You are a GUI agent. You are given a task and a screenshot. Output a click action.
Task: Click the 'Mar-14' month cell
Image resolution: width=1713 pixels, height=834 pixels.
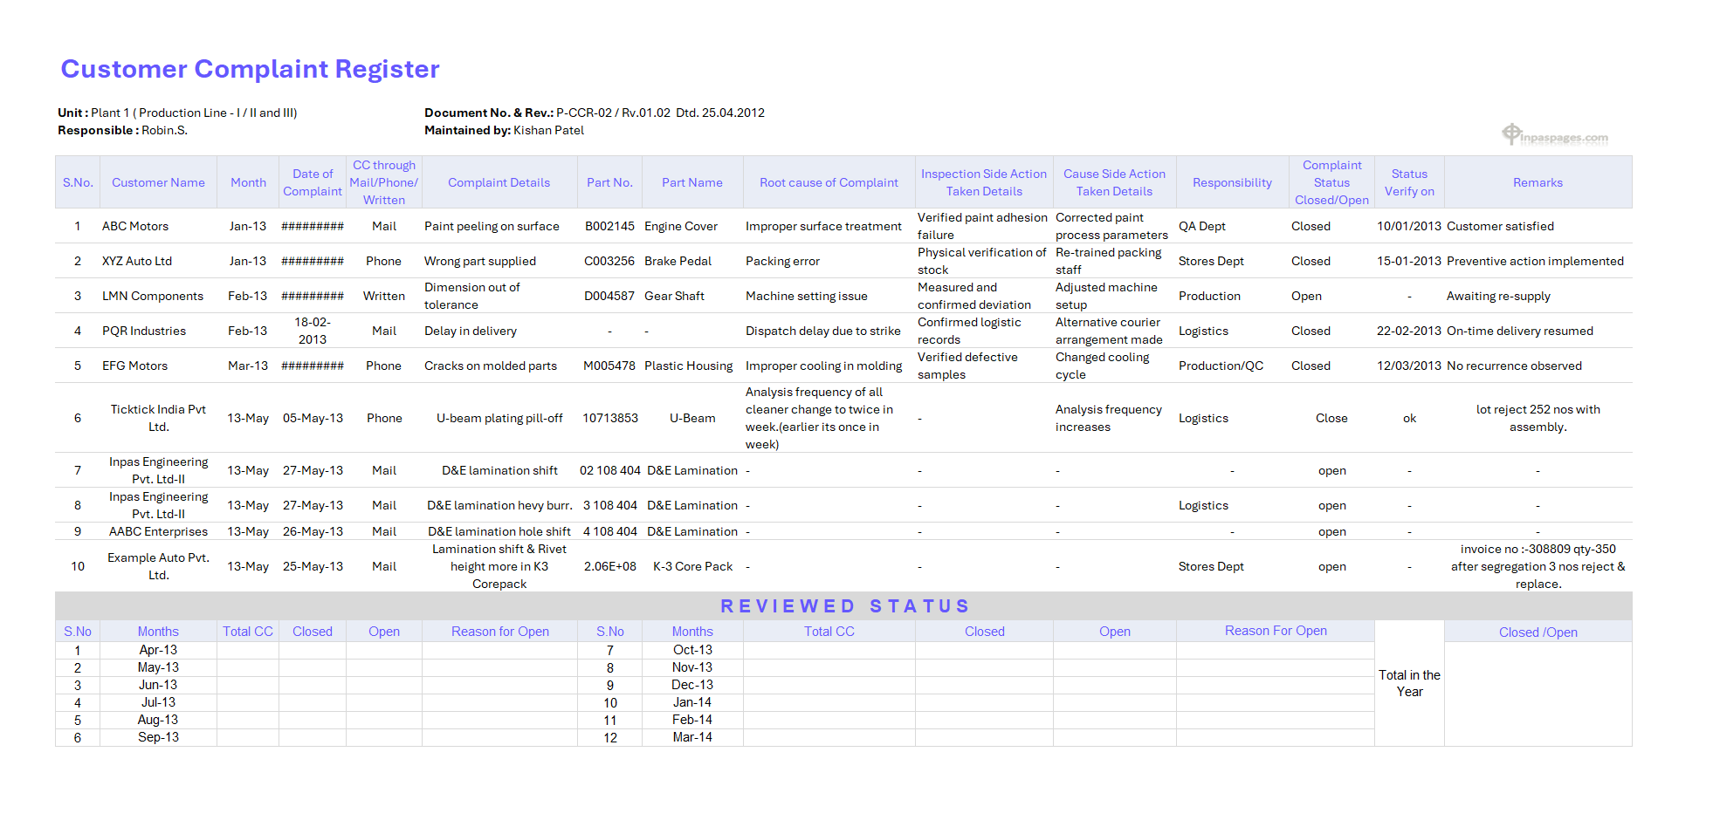tap(691, 736)
